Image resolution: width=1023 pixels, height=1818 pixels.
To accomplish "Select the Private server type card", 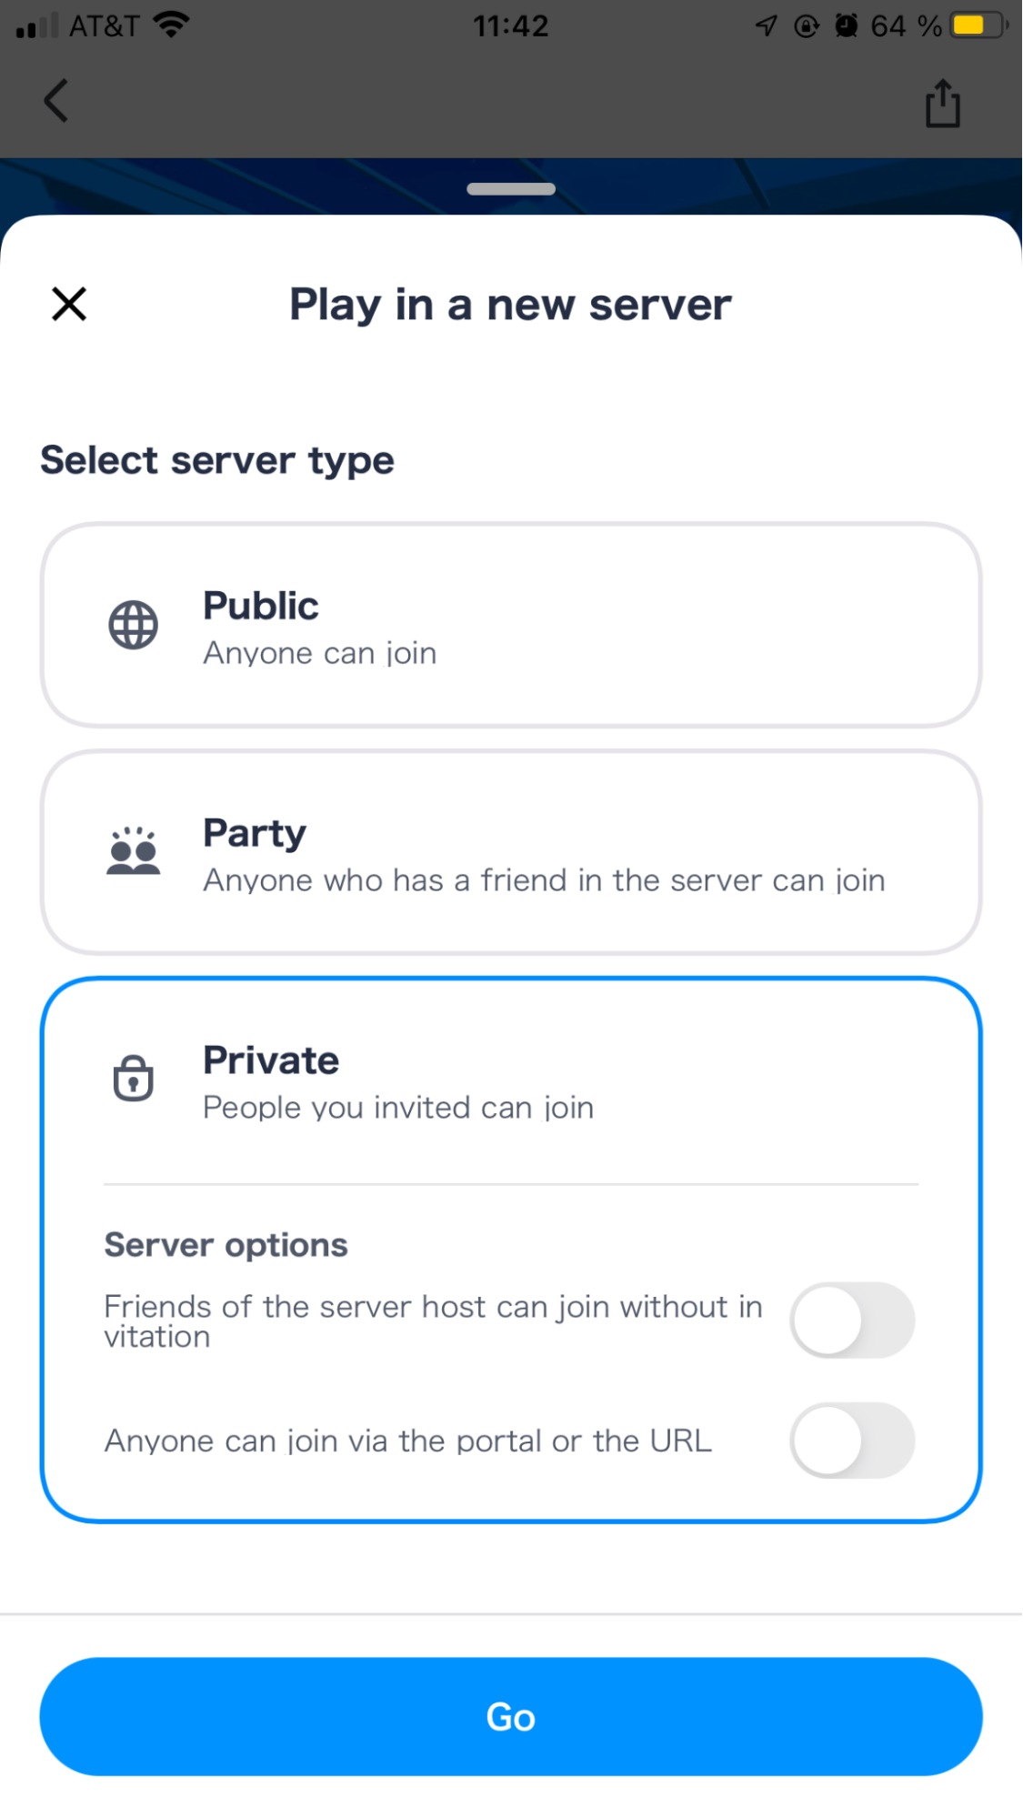I will (511, 1250).
